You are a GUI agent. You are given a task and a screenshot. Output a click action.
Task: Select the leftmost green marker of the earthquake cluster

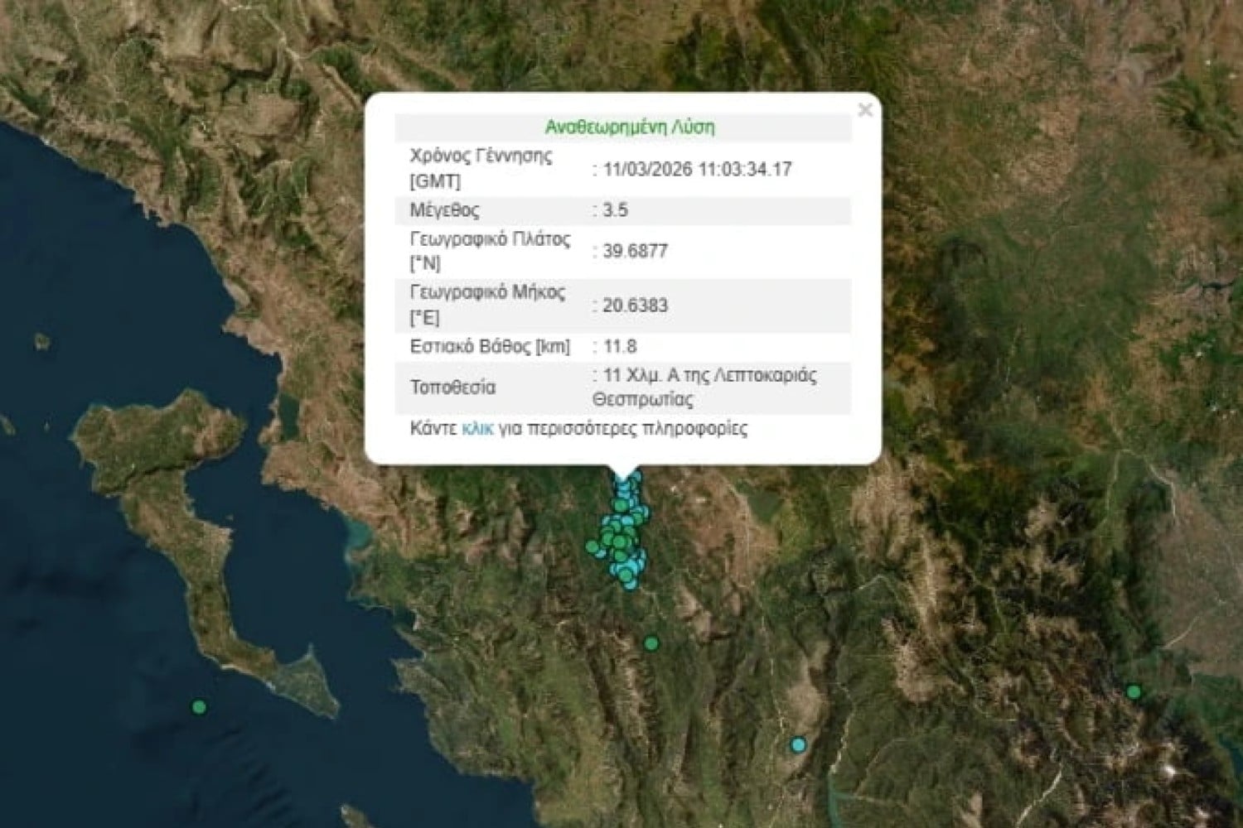592,546
